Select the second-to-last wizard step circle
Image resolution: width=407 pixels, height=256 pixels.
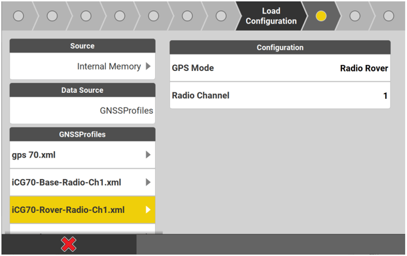pyautogui.click(x=355, y=16)
